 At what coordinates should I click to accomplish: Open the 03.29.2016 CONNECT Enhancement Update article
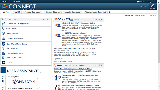coord(79,23)
